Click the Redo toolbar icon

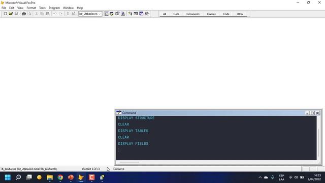(x=60, y=14)
